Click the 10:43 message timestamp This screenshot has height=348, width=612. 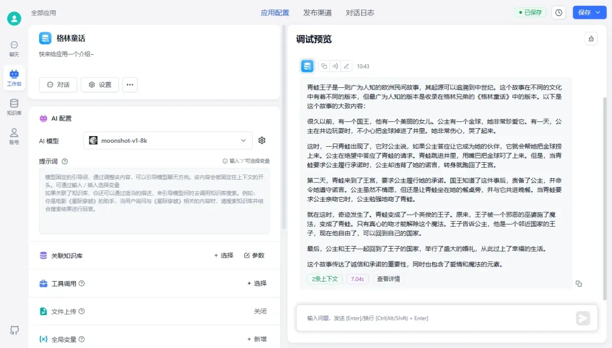(363, 66)
